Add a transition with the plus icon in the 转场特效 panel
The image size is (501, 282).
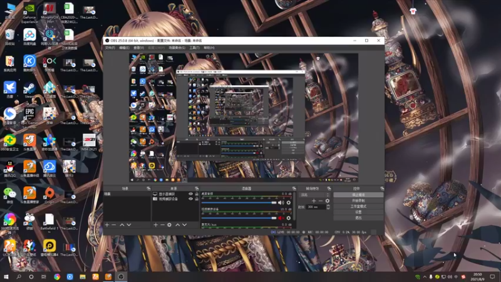(314, 201)
